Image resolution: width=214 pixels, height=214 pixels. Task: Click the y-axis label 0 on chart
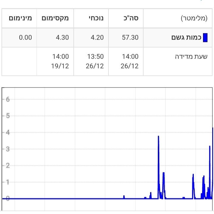click(8, 199)
